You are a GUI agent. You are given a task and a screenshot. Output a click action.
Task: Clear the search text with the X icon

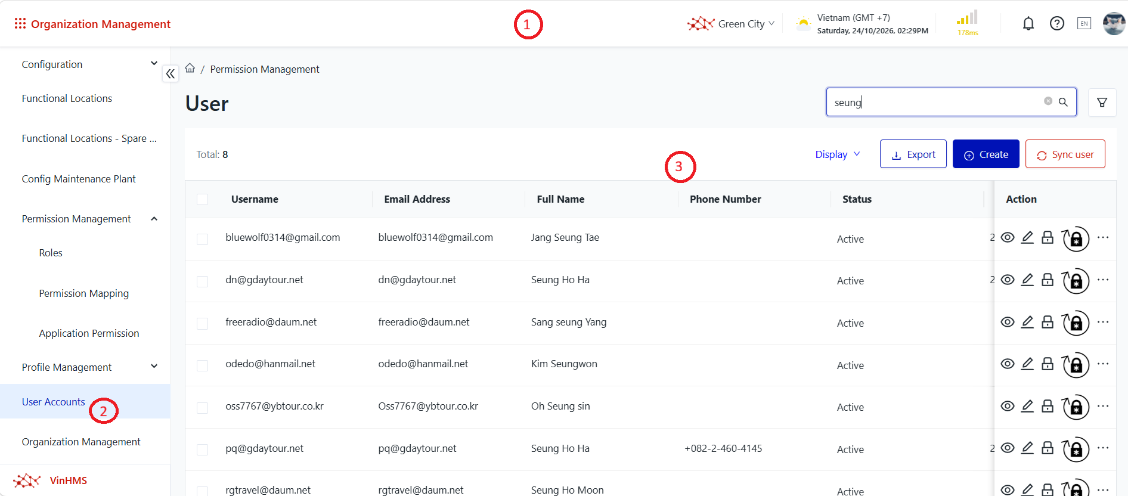[1048, 101]
